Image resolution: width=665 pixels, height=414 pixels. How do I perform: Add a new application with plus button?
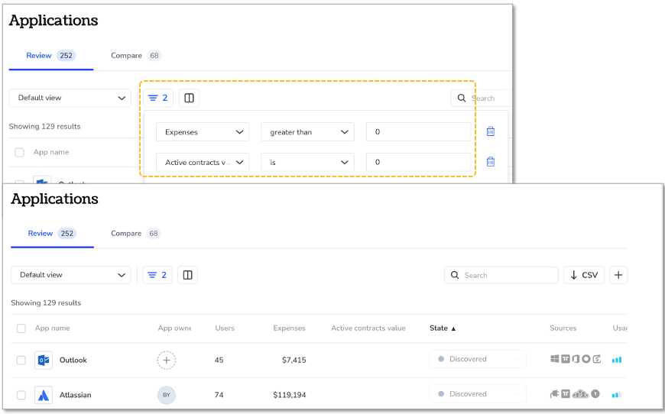[618, 275]
